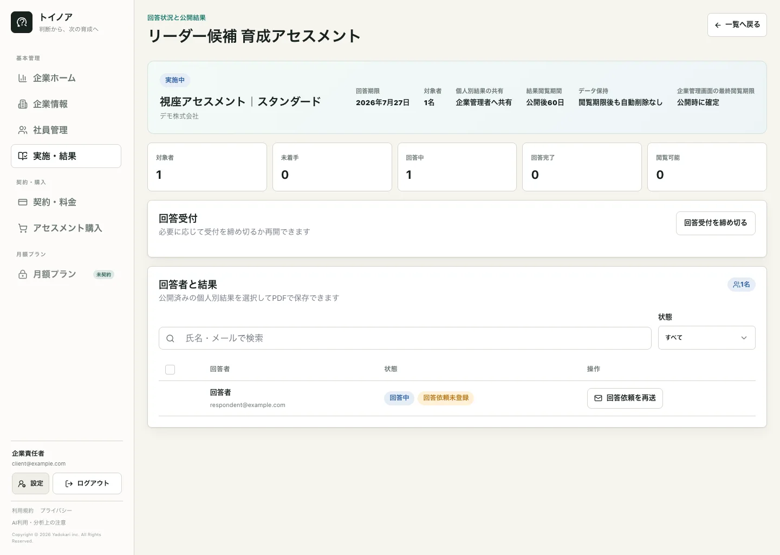Click the 月額プラン lock icon
The image size is (780, 555).
23,274
